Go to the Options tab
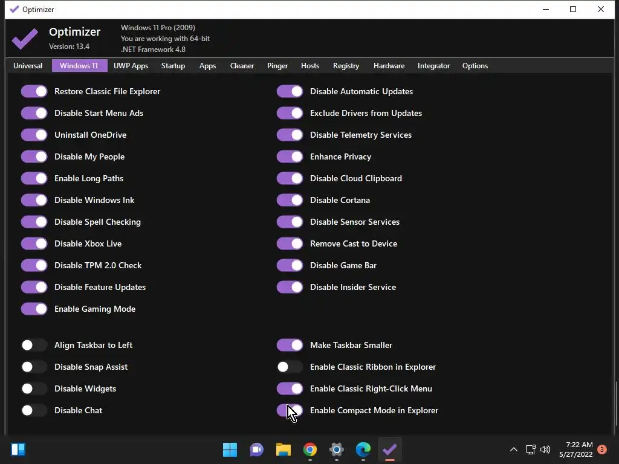619x464 pixels. (x=475, y=66)
